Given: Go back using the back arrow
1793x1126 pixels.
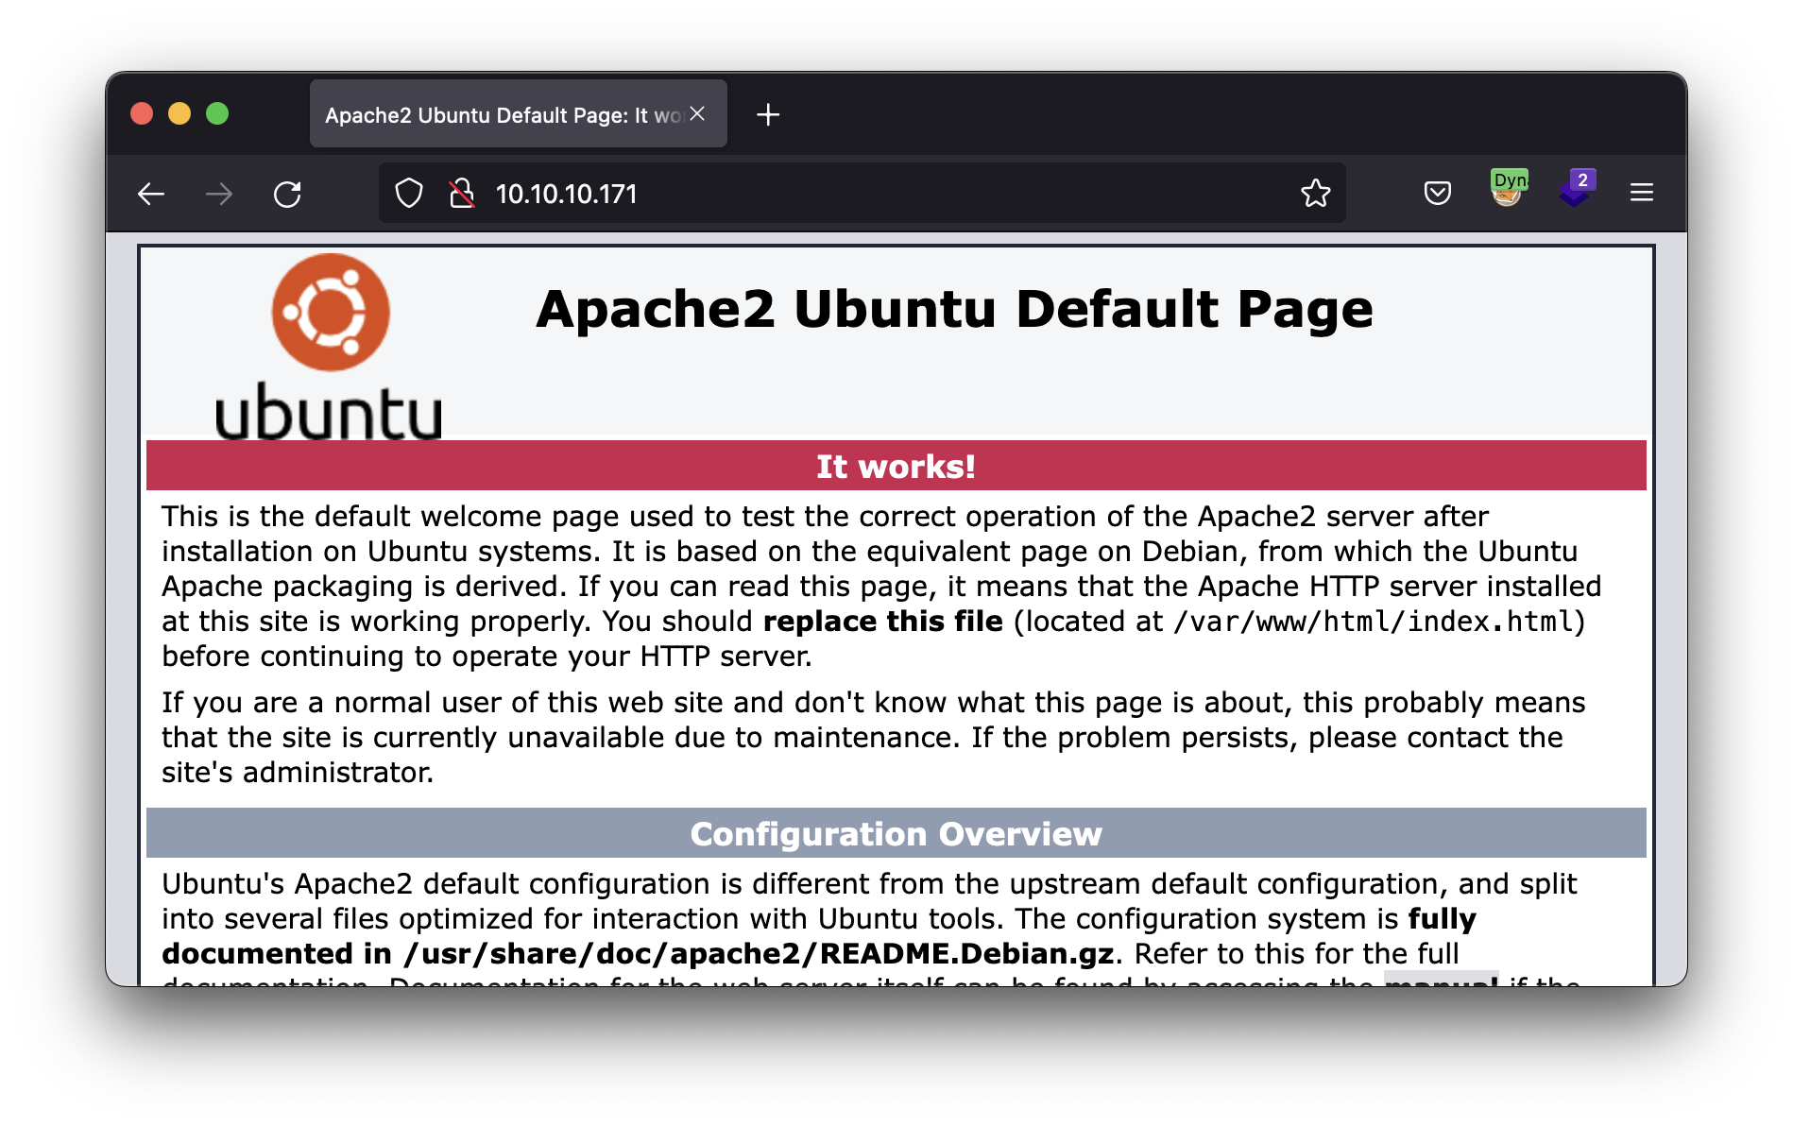Looking at the screenshot, I should (x=151, y=194).
